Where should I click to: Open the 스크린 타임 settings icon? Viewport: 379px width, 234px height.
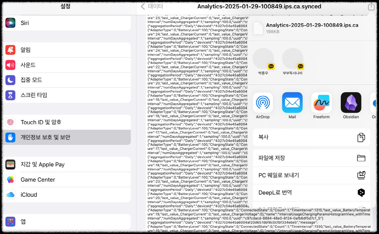11,95
